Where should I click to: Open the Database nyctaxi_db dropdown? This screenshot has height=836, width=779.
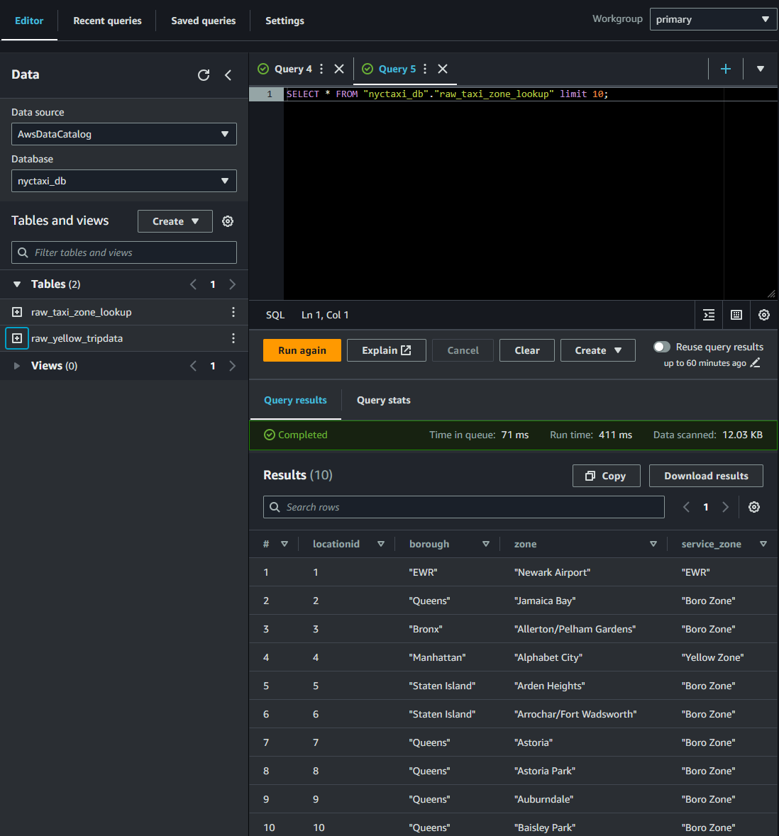(x=123, y=181)
